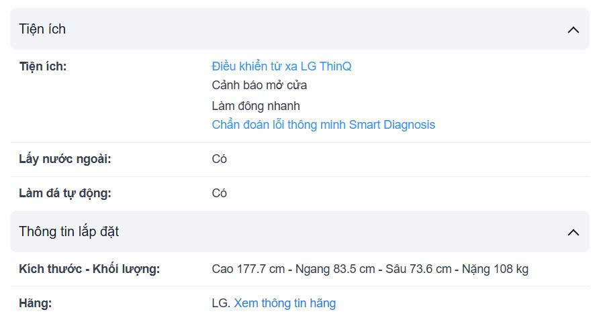Screen dimensions: 601x328
Task: Select the Hãng: row label
Action: (x=36, y=303)
